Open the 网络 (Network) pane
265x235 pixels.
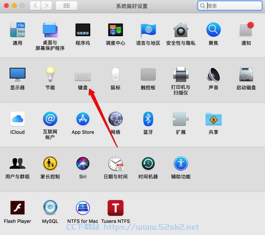[116, 119]
